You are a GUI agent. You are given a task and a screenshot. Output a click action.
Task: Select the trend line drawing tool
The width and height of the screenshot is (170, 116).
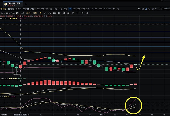[2, 12]
